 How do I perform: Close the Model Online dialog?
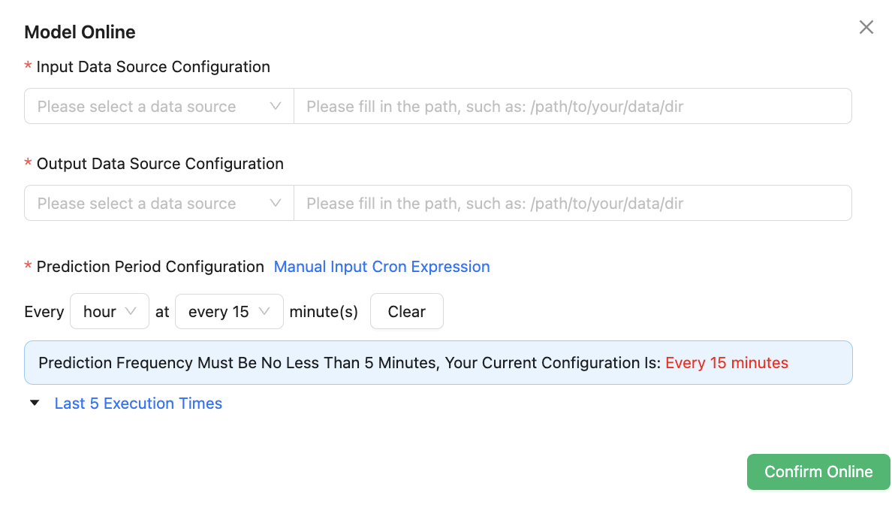point(866,28)
